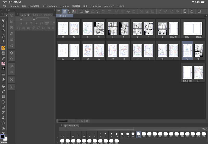Click the Undo arrow in command bar

click(x=103, y=11)
